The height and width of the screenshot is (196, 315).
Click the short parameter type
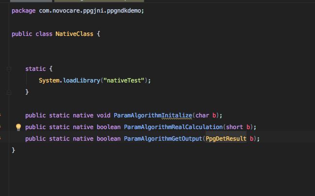point(234,127)
